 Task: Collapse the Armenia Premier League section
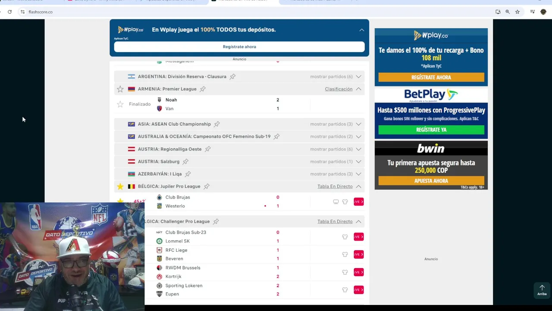coord(358,89)
